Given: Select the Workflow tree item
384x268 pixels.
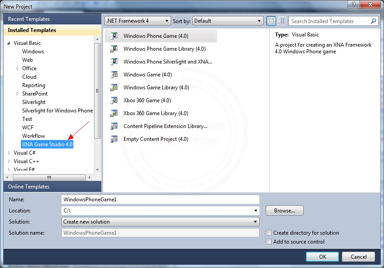Looking at the screenshot, I should coord(33,136).
